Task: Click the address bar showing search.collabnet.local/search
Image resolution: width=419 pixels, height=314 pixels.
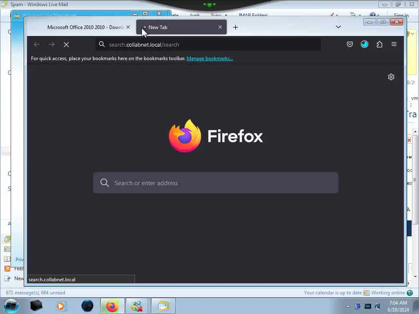Action: (x=208, y=45)
